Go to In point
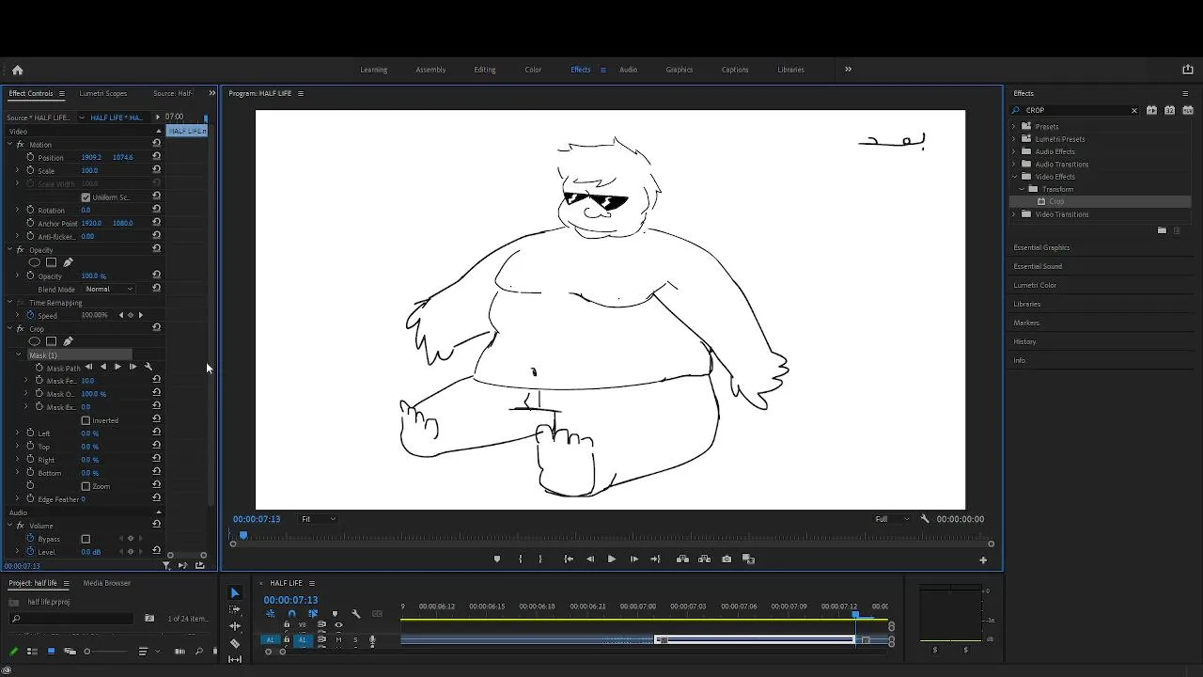The height and width of the screenshot is (677, 1203). tap(569, 559)
